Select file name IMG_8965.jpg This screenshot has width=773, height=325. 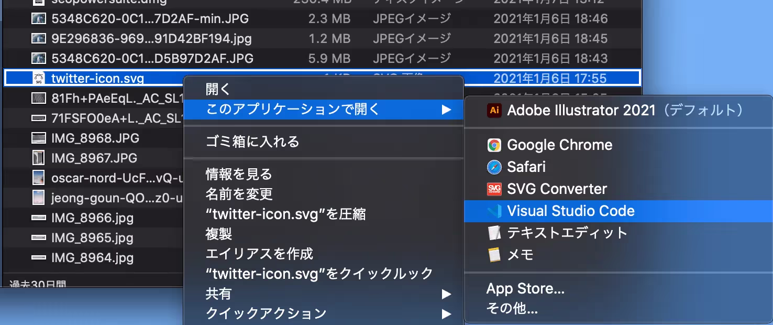click(x=92, y=237)
